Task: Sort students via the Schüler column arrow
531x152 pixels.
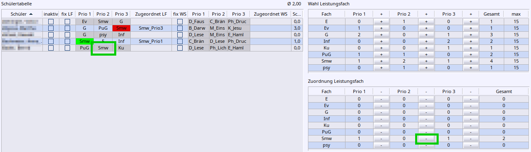Action: click(31, 14)
